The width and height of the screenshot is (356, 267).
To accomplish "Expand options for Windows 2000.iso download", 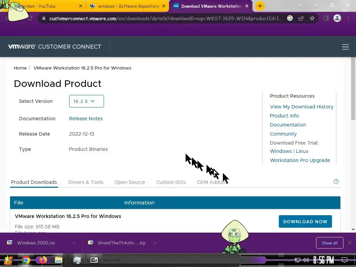I will [74, 243].
